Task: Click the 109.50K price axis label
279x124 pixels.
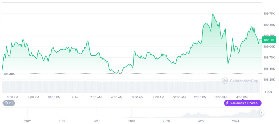Action: coord(269,25)
